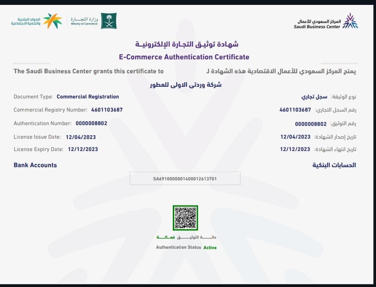This screenshot has height=287, width=376.
Task: Click the green Active authentication status
Action: (210, 248)
